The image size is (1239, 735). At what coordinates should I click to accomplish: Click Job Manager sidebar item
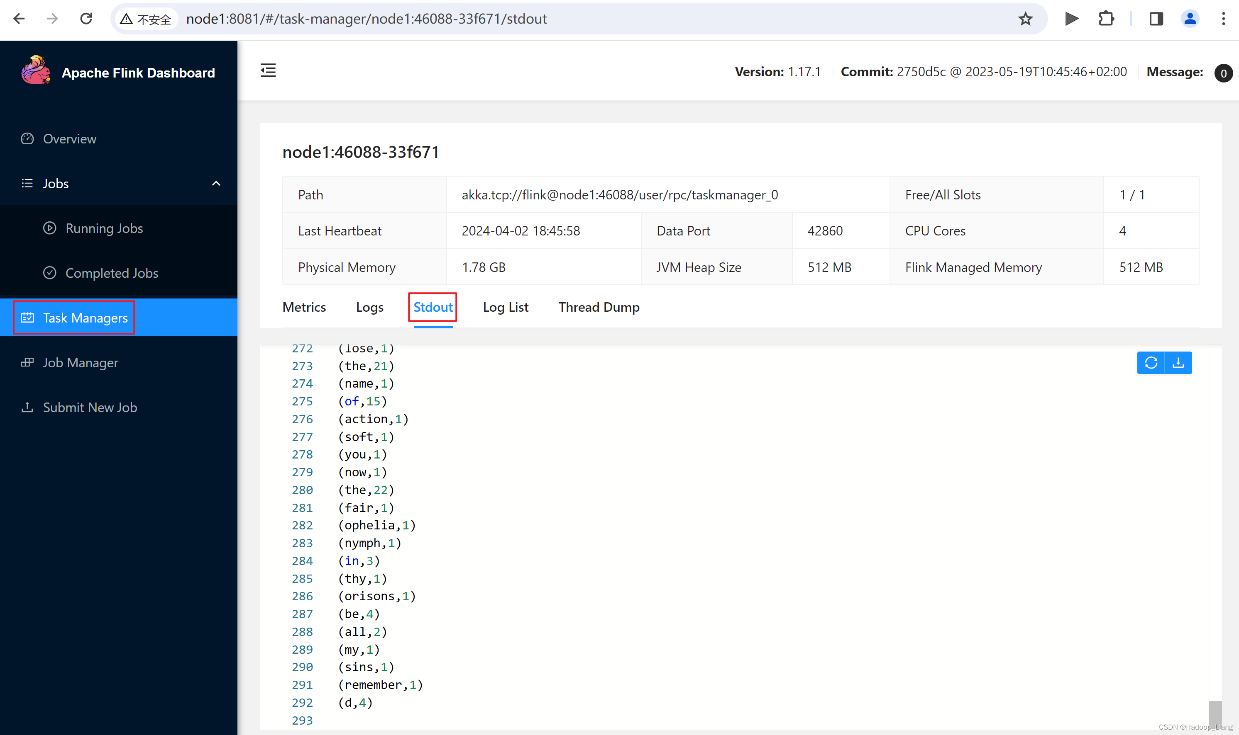81,361
